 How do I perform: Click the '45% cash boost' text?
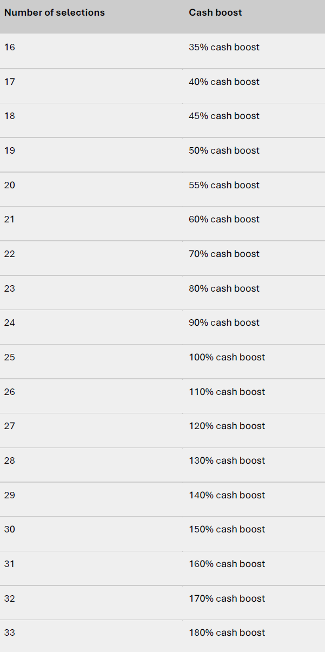224,116
